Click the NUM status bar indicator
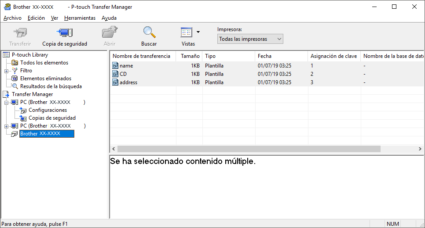The height and width of the screenshot is (228, 425). (393, 224)
